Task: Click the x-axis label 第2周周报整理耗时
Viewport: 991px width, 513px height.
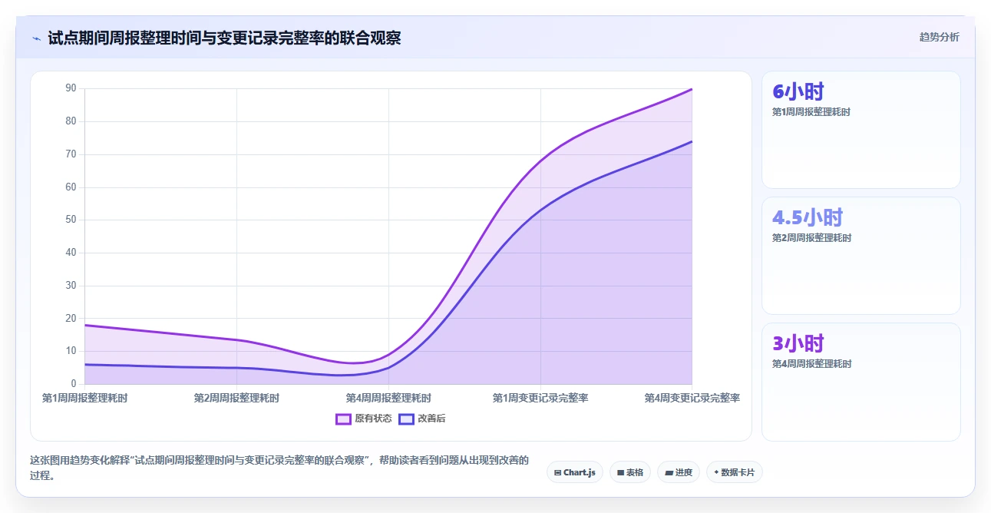Action: [x=236, y=398]
